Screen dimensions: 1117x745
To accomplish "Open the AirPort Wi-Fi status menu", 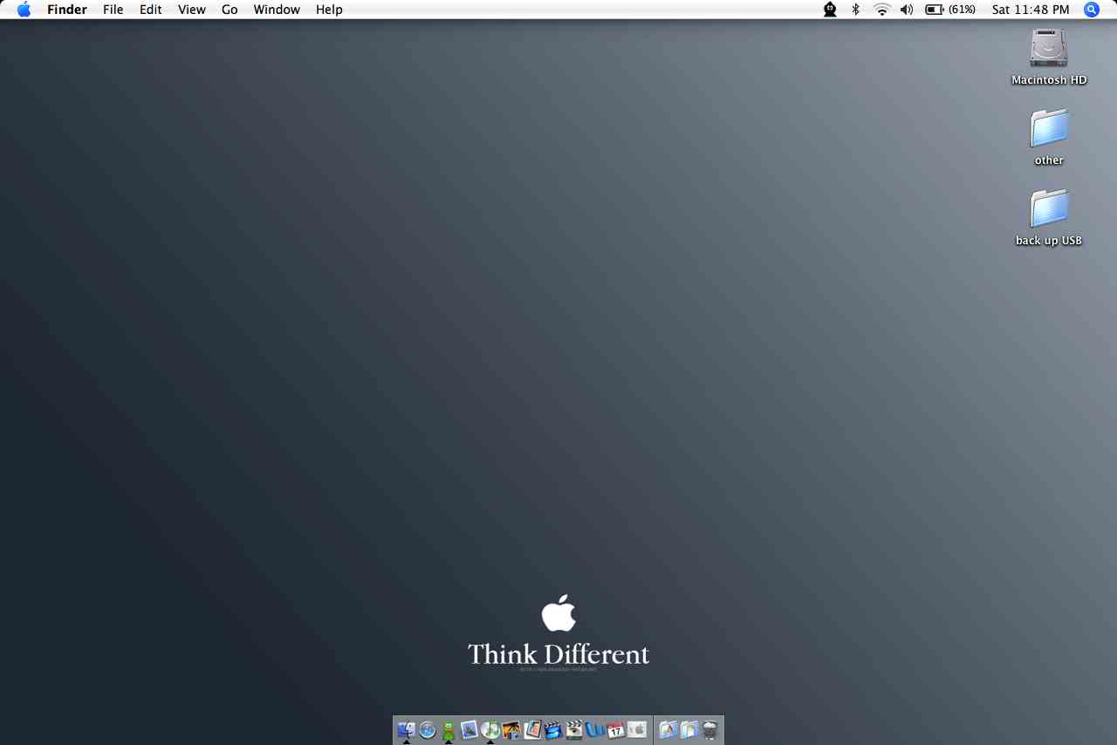I will pos(882,10).
